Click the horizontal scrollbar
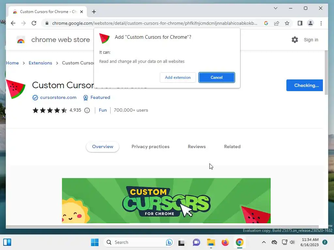This screenshot has height=250, width=334. (162, 227)
